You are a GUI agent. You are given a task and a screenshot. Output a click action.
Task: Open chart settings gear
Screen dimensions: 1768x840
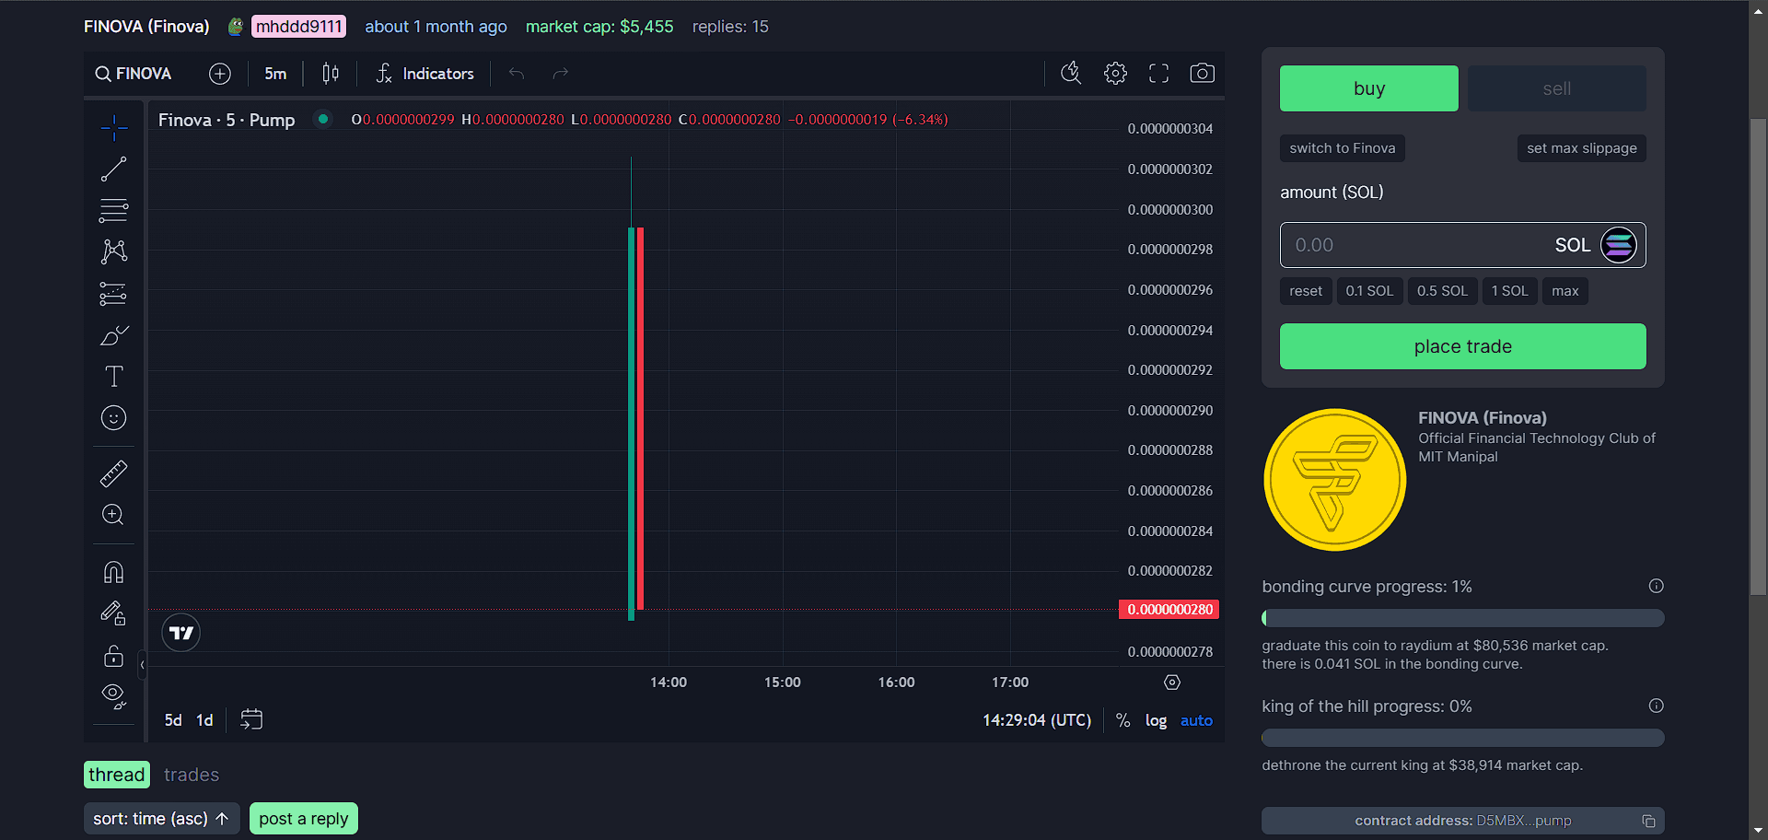(1115, 74)
